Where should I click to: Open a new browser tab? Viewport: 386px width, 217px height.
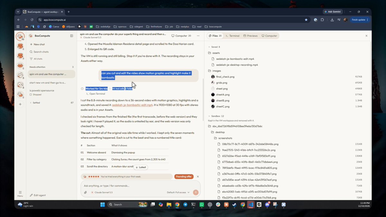pyautogui.click(x=69, y=12)
